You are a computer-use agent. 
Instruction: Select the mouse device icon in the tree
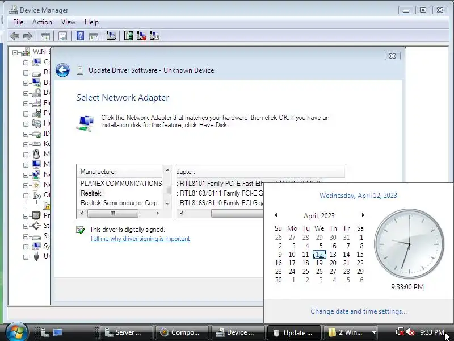36,154
